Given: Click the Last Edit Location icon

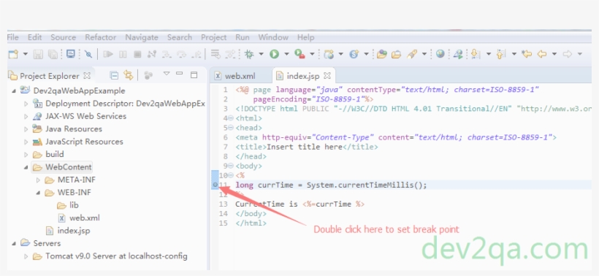Looking at the screenshot, I should [526, 54].
